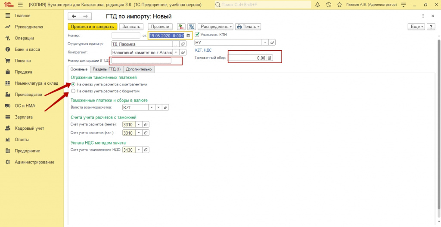The width and height of the screenshot is (441, 227).
Task: Open favorites star icon
Action: [339, 4]
